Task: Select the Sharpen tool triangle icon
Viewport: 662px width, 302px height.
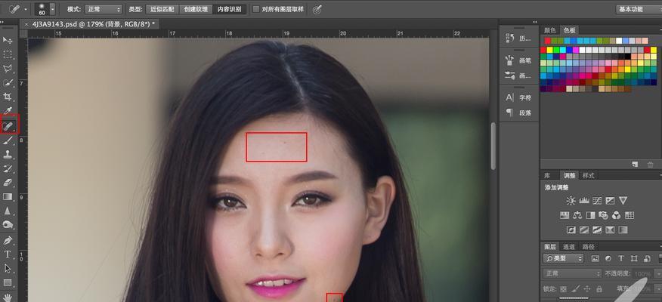Action: tap(8, 211)
